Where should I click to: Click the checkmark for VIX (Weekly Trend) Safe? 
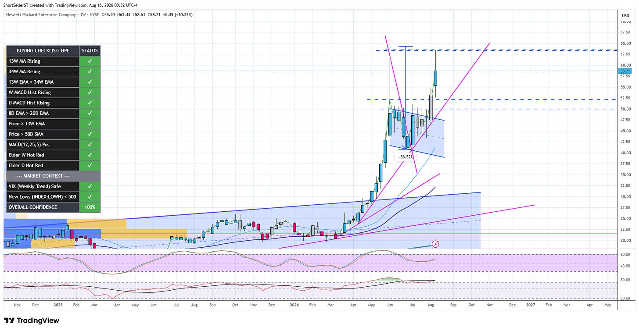coord(90,186)
